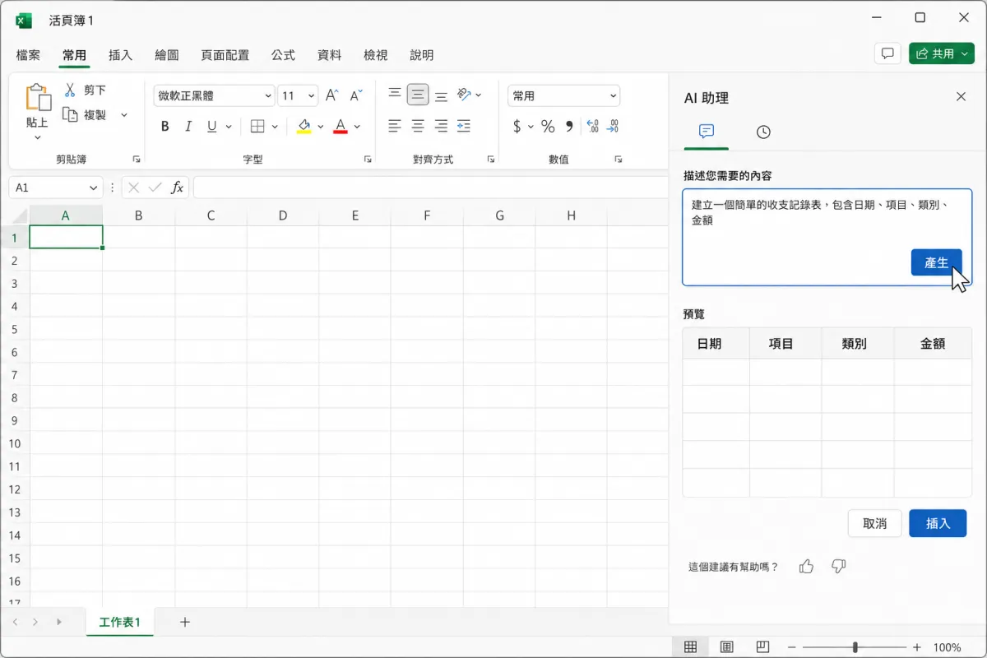Screen dimensions: 987x658
Task: Click the underline U icon
Action: pos(211,127)
